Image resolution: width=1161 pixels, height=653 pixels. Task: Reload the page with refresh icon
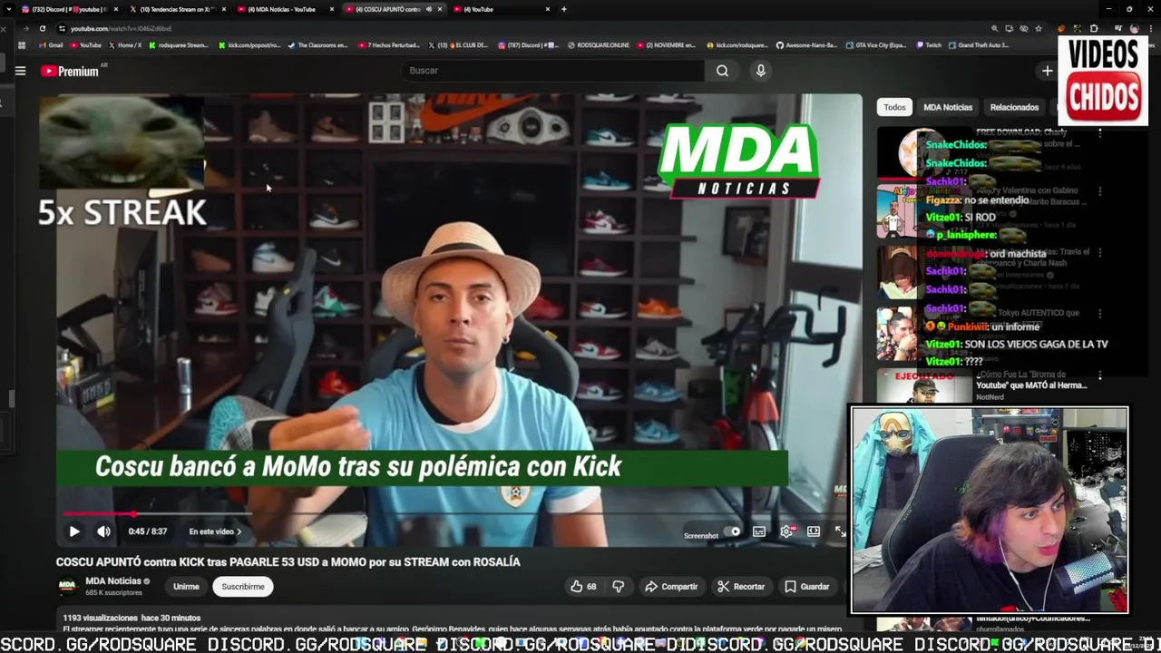point(42,28)
